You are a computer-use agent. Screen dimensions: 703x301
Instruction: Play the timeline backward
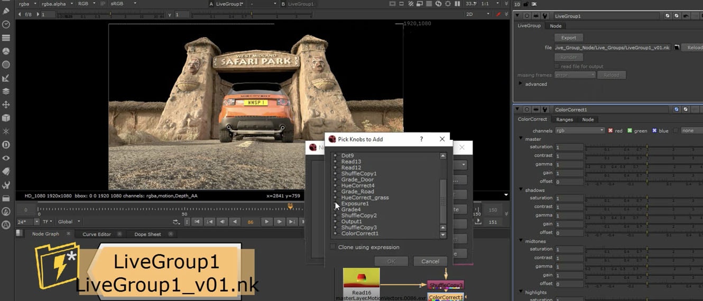235,222
